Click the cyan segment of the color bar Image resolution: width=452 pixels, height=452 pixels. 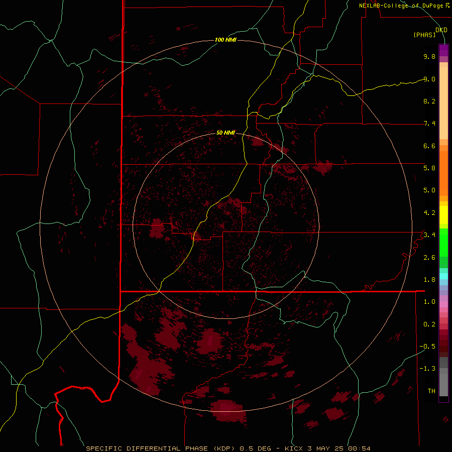(443, 276)
